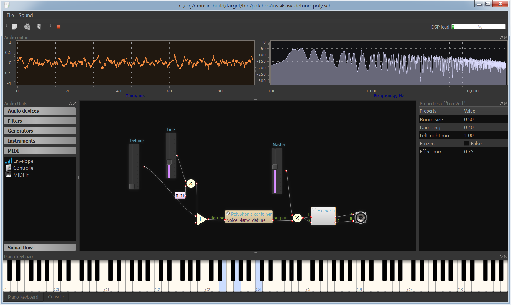Select the Envelope unit icon

pyautogui.click(x=8, y=161)
